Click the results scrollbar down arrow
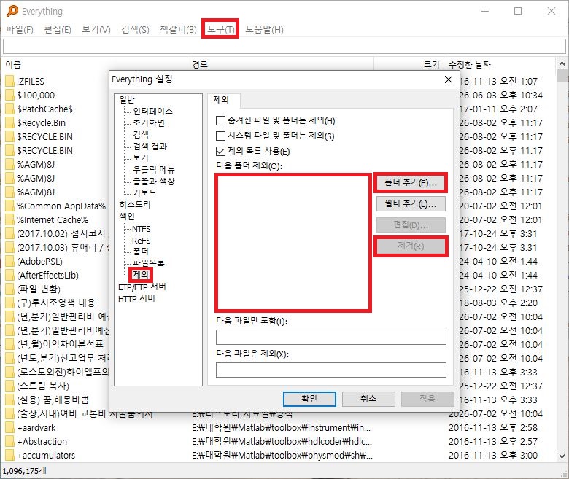The width and height of the screenshot is (569, 479). 562,456
